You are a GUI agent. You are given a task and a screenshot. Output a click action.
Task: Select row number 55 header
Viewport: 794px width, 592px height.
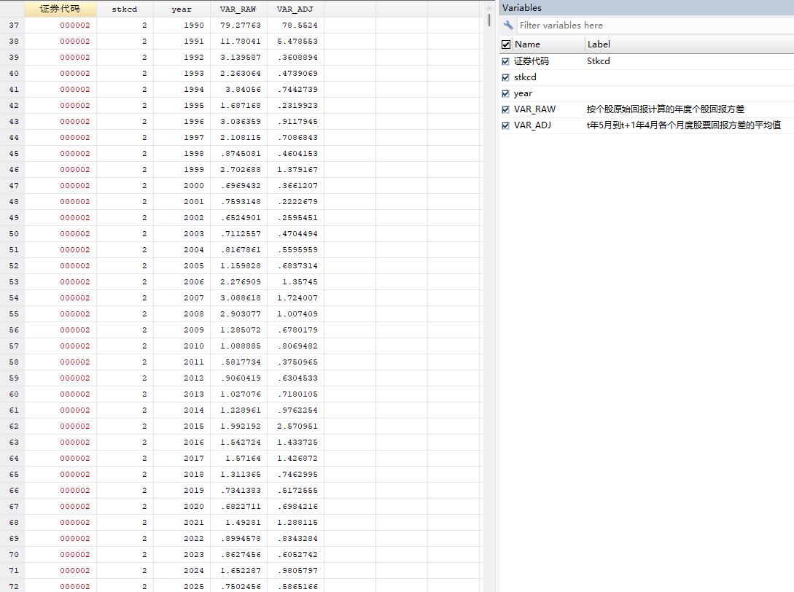(x=12, y=314)
